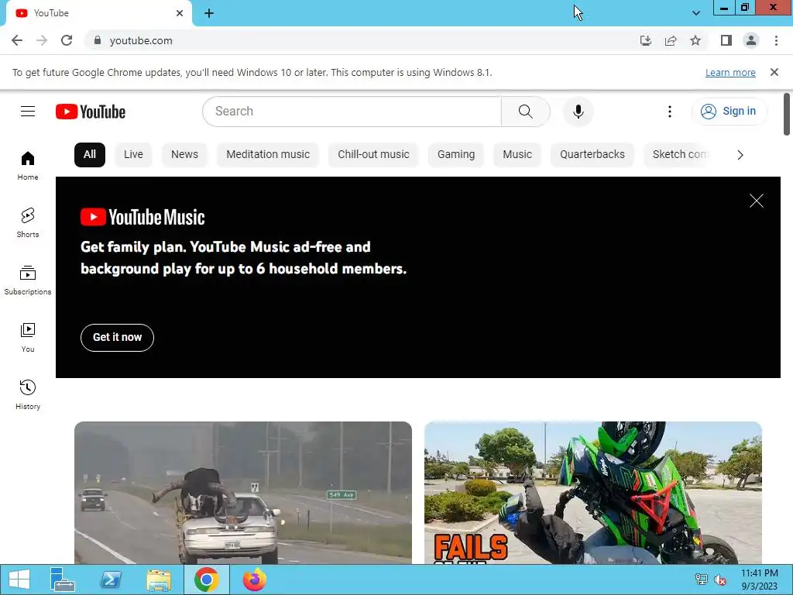
Task: Click the Sign in button
Action: pos(728,112)
